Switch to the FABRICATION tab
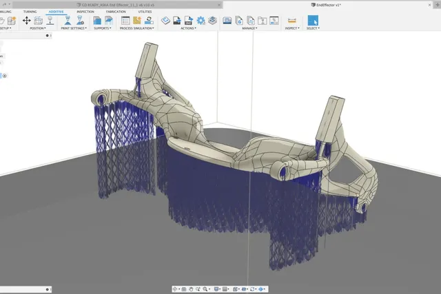 116,12
